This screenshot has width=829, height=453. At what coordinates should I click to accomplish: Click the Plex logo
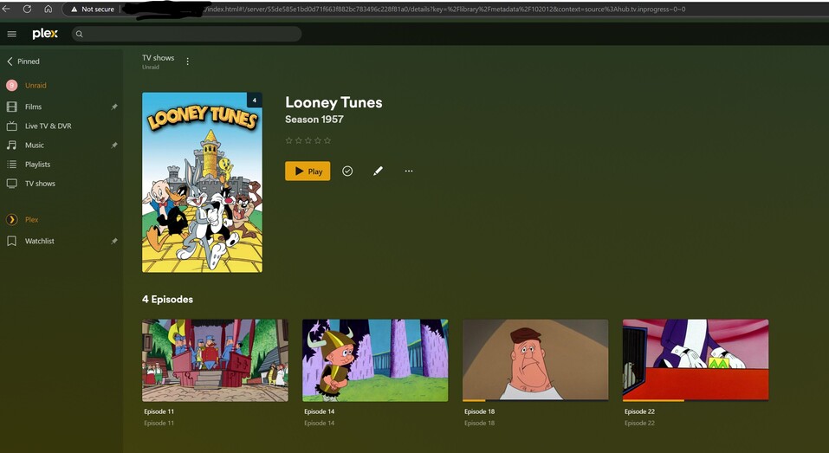pyautogui.click(x=45, y=34)
